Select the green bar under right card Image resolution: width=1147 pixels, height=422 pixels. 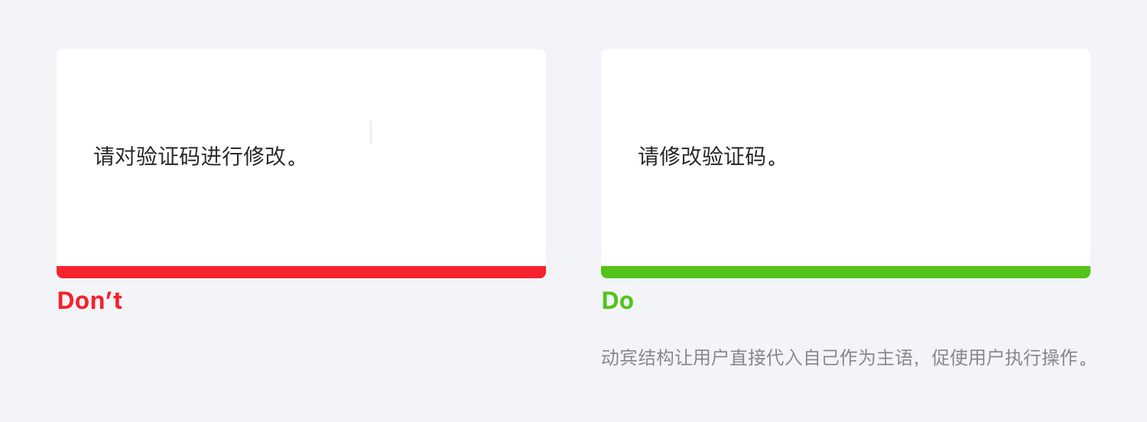pyautogui.click(x=846, y=272)
